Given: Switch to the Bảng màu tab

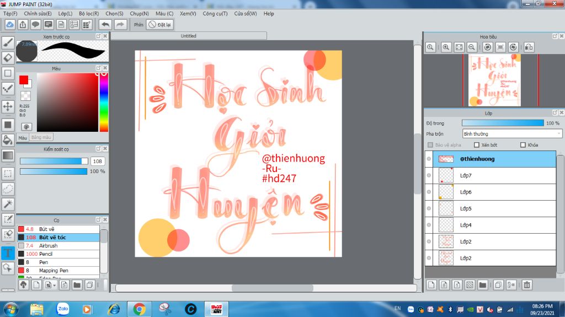Looking at the screenshot, I should (41, 137).
